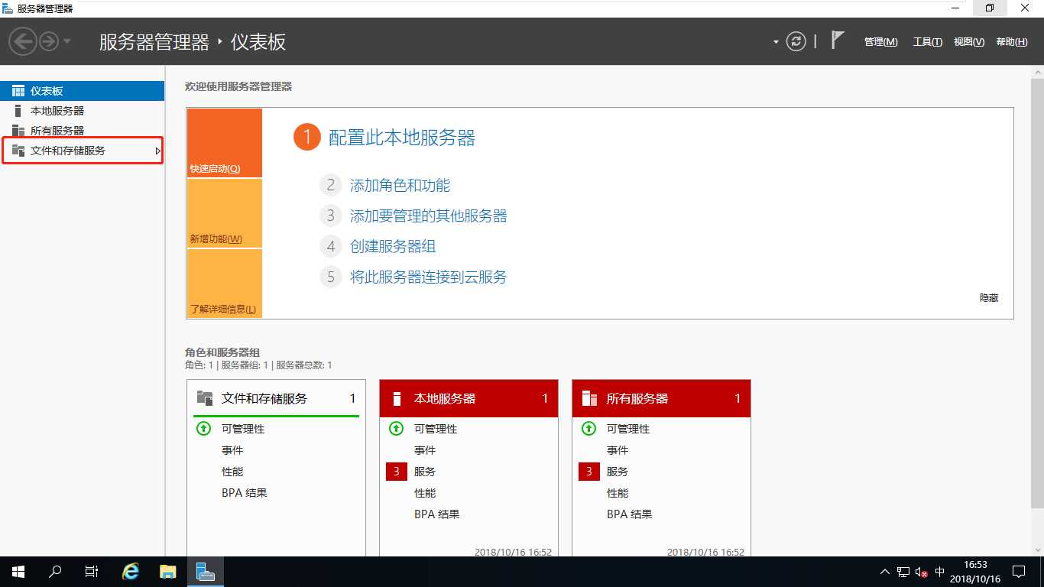This screenshot has height=587, width=1044.
Task: Click 可管理性 in 文件和存储服务 tile
Action: click(243, 429)
